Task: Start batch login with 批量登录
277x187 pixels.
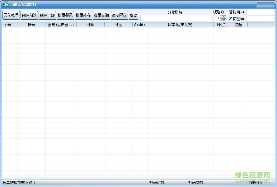Action: click(65, 15)
